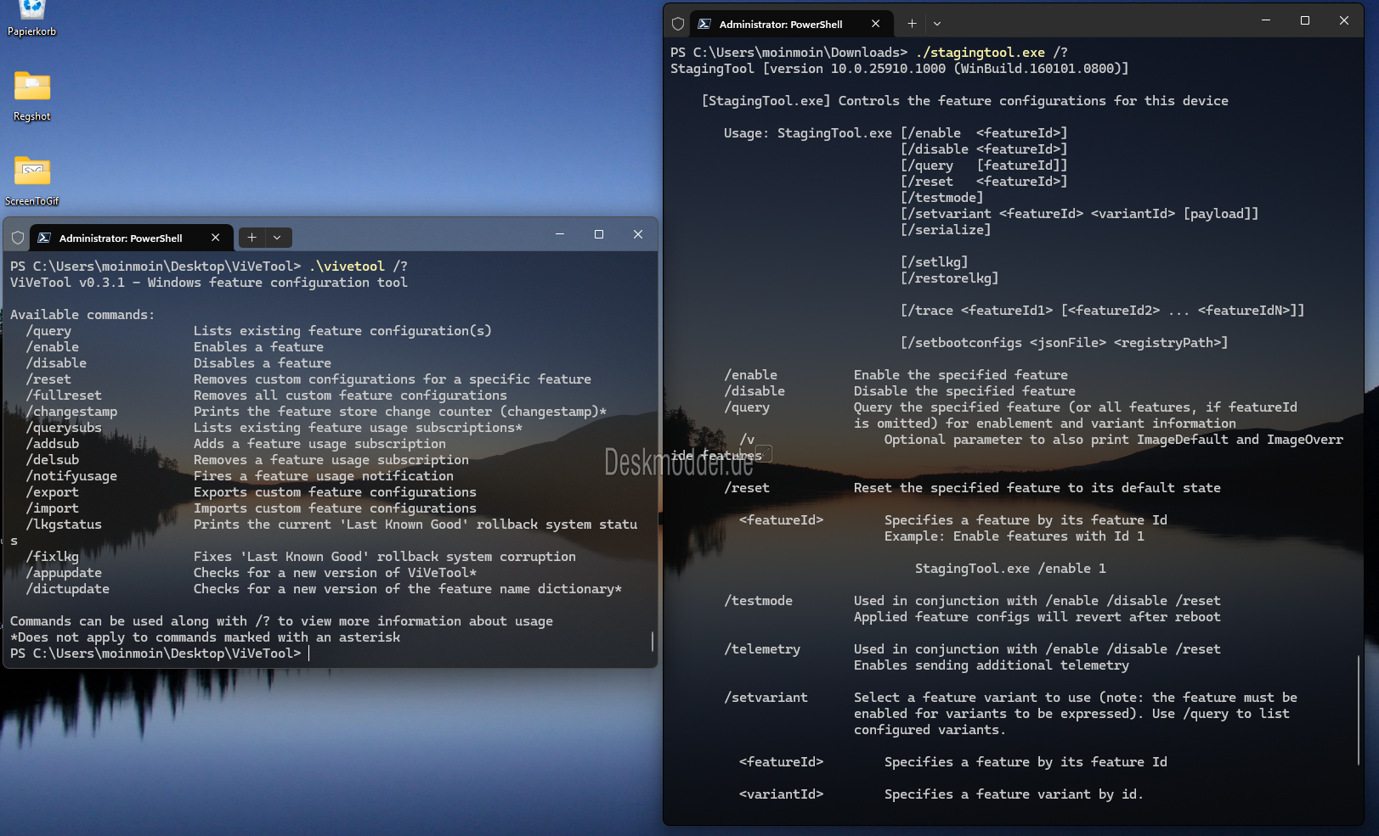Screen dimensions: 1379x836
Task: Click '/appupdate' command in ViVeTool list
Action: 64,573
